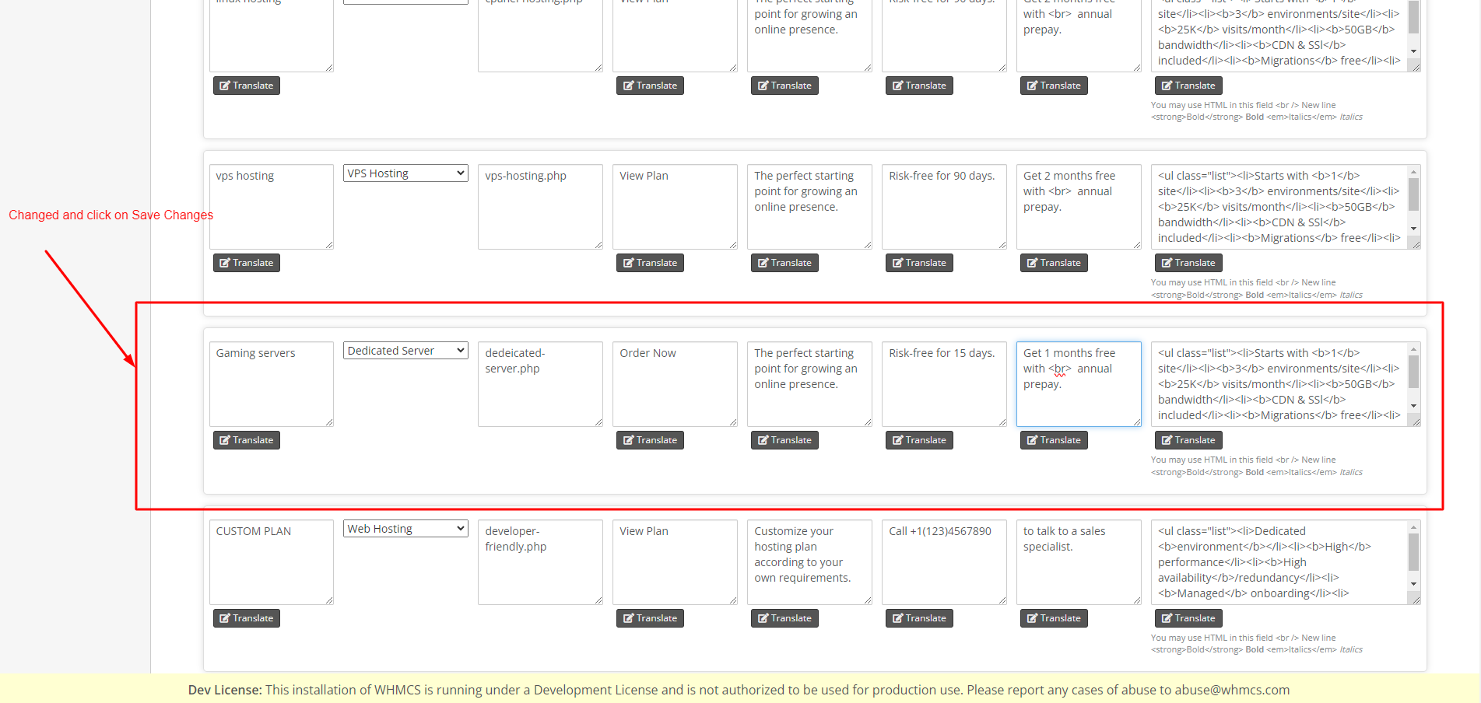Click Translate below 'Risk-free for 15 days.' field

pyautogui.click(x=919, y=440)
